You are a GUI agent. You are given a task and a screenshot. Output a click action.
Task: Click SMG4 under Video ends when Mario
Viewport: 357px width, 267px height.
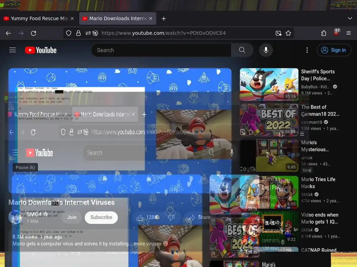(x=307, y=230)
